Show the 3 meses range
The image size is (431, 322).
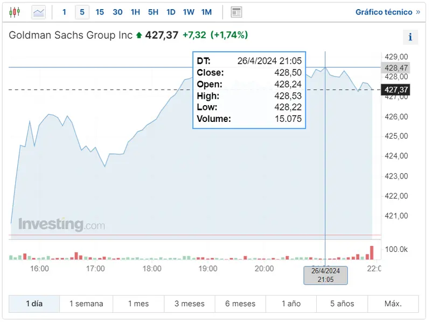pyautogui.click(x=190, y=304)
